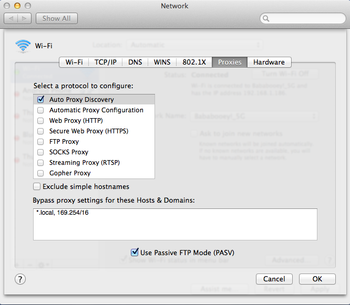The height and width of the screenshot is (305, 350).
Task: Click the bypass hosts and domains text box
Action: pyautogui.click(x=175, y=224)
